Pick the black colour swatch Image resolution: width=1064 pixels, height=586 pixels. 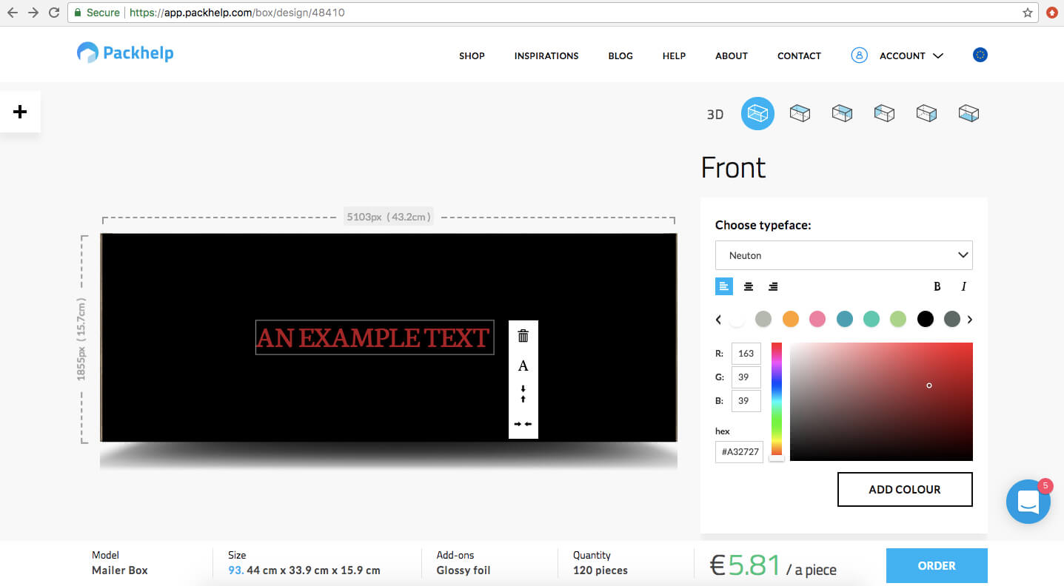(926, 319)
